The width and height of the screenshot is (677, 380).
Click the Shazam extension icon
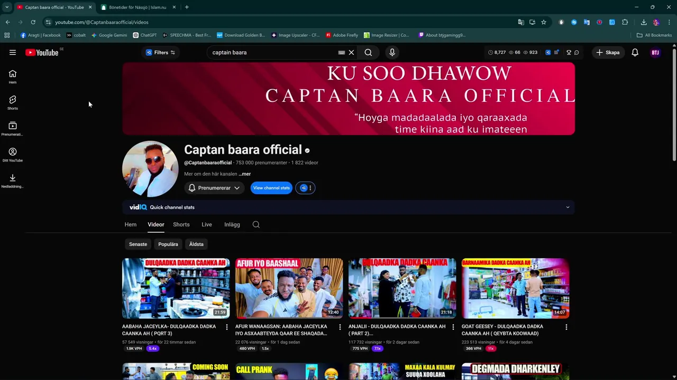(x=574, y=22)
